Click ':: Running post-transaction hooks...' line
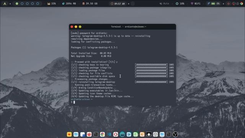This screenshot has width=245, height=138. 93,85
